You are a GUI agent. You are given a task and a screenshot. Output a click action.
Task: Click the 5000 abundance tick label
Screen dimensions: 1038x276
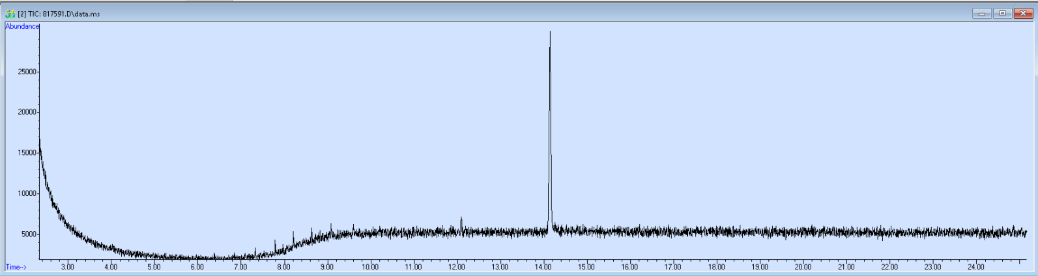tap(29, 234)
